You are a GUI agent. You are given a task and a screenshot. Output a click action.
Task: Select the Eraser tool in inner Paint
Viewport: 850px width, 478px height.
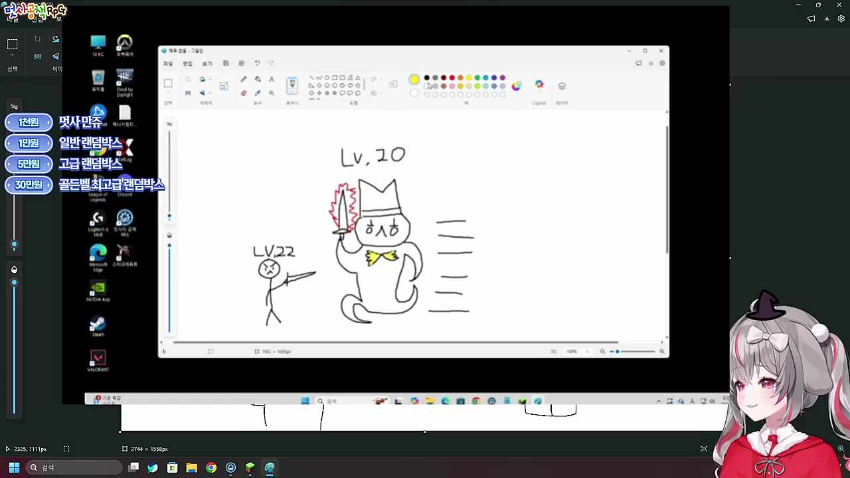tap(244, 93)
